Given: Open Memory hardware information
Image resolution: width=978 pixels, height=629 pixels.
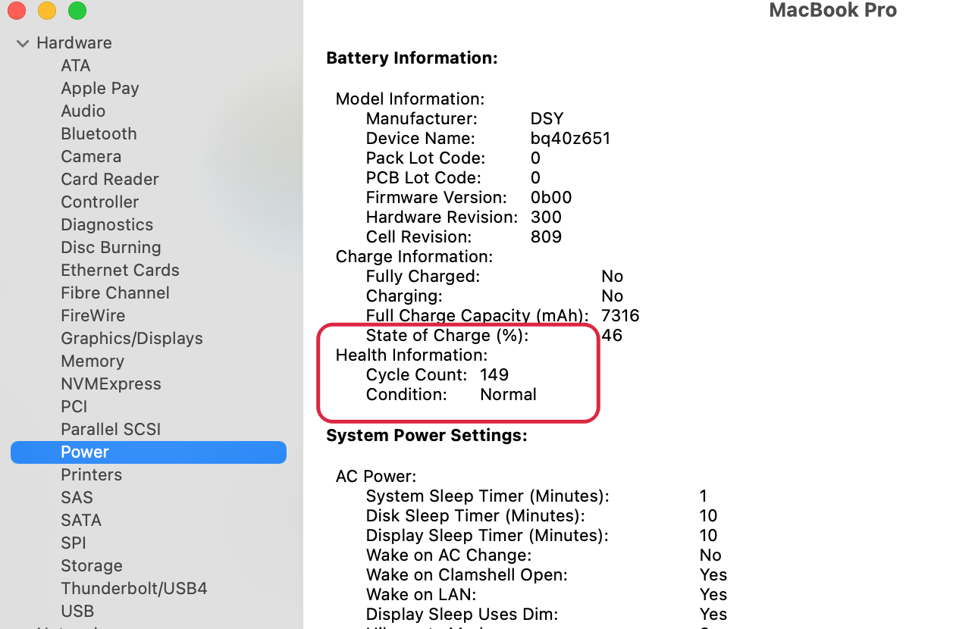Looking at the screenshot, I should 92,361.
